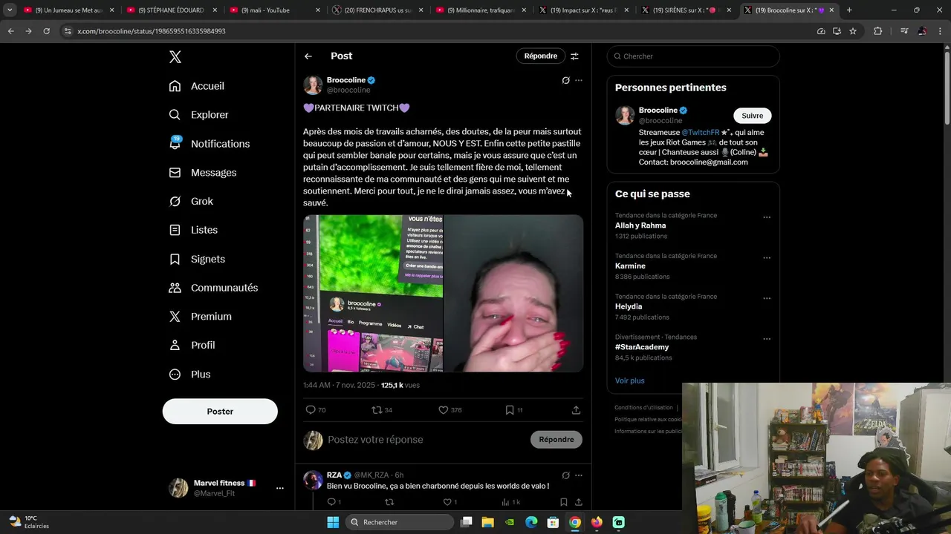
Task: Open the Messages page
Action: click(x=203, y=173)
